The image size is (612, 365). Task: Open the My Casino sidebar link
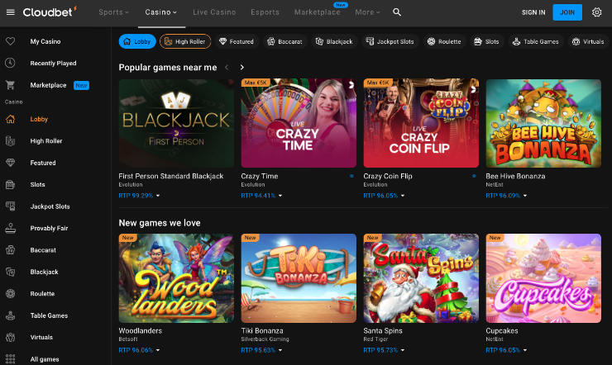45,41
